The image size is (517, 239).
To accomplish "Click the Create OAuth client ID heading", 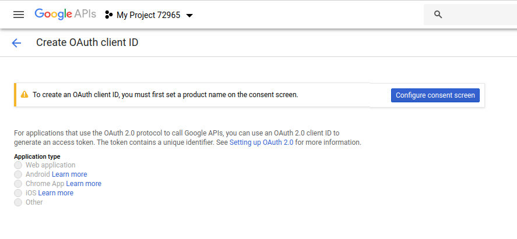I will (x=87, y=42).
